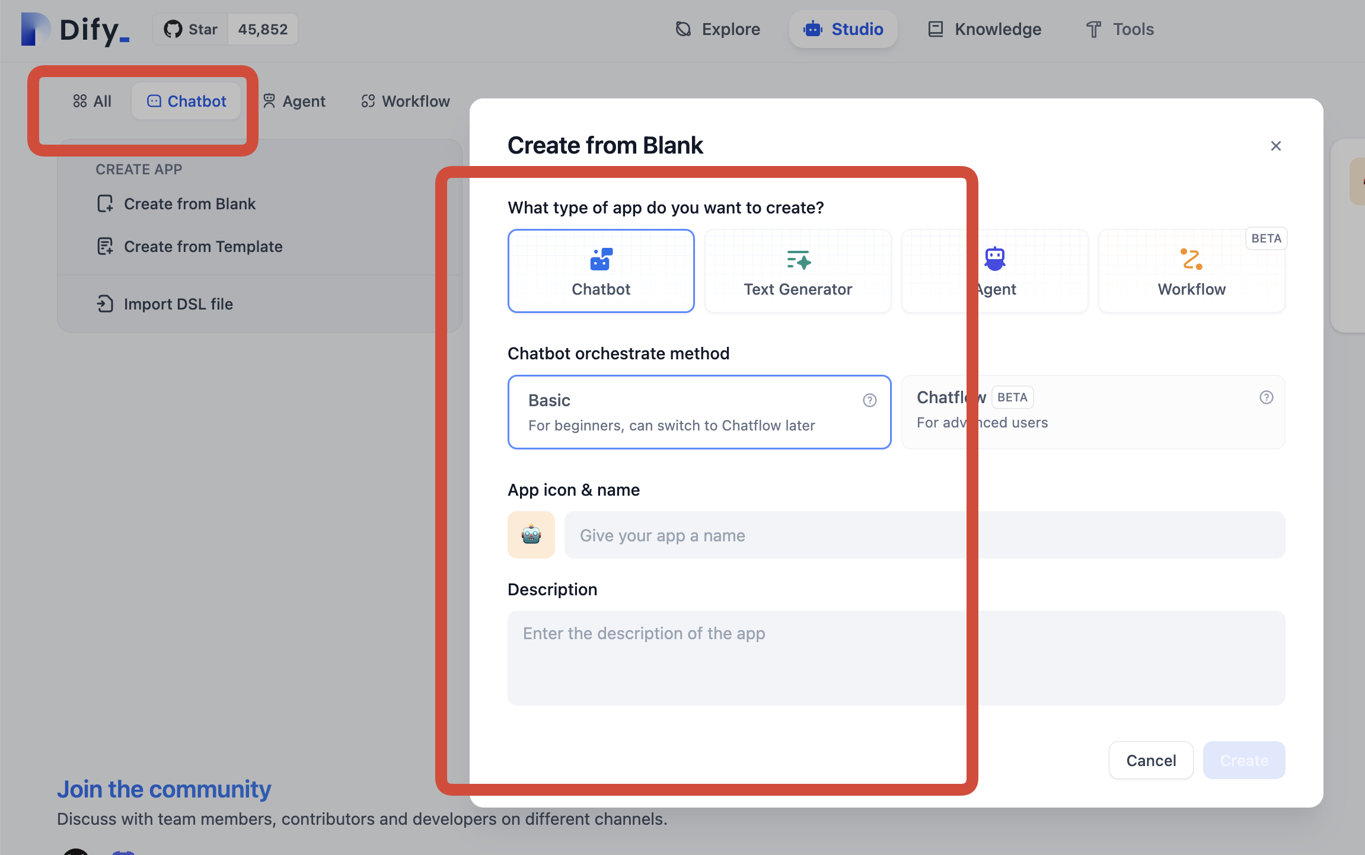This screenshot has height=855, width=1365.
Task: Open the Import DSL file option
Action: 178,304
